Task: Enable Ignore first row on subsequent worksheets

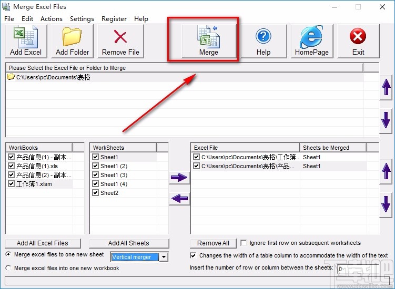Action: point(244,243)
